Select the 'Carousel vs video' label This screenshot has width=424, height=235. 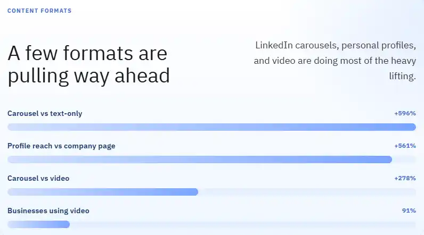(x=38, y=178)
